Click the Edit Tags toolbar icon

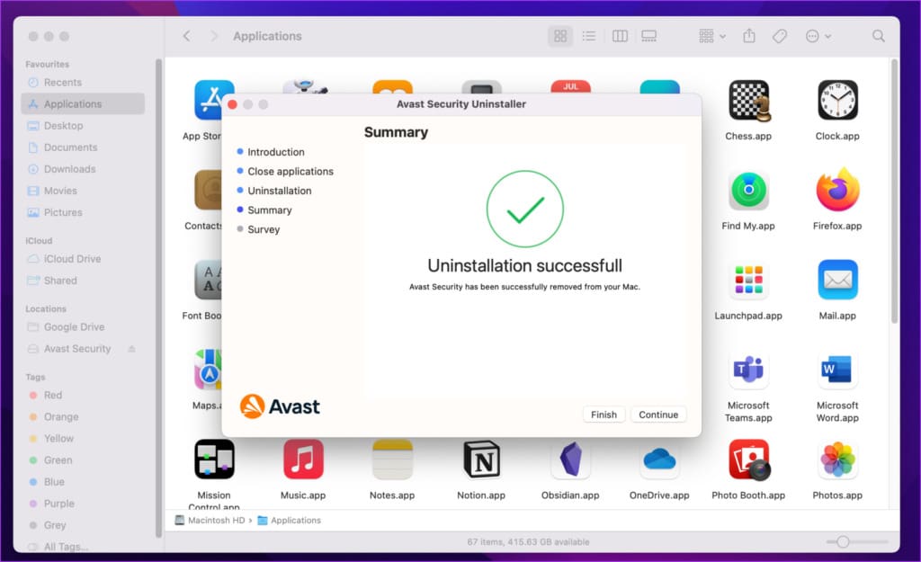point(780,36)
